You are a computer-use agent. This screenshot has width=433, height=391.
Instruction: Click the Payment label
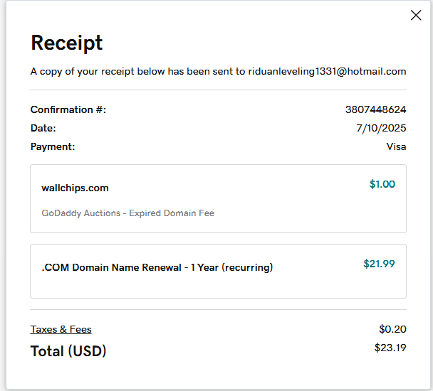point(52,146)
